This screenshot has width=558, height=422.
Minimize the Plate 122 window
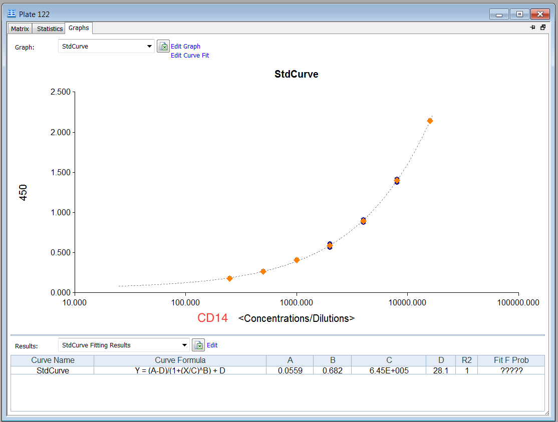point(499,14)
